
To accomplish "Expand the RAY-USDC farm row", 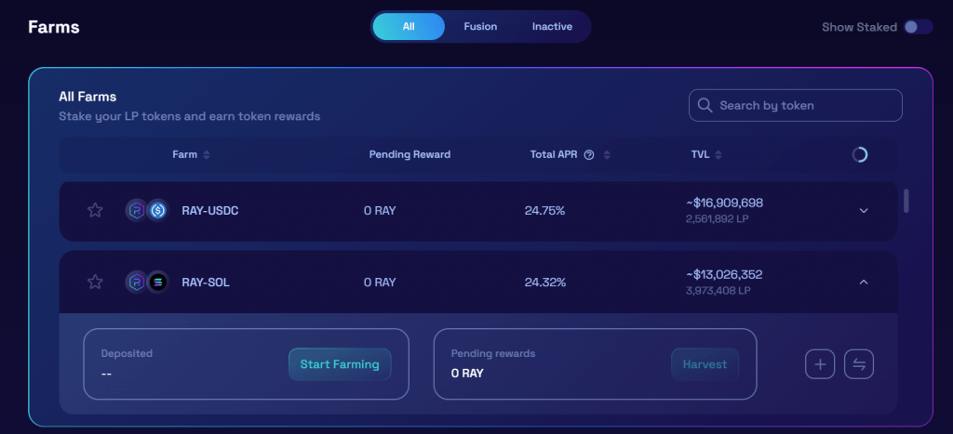I will coord(864,210).
